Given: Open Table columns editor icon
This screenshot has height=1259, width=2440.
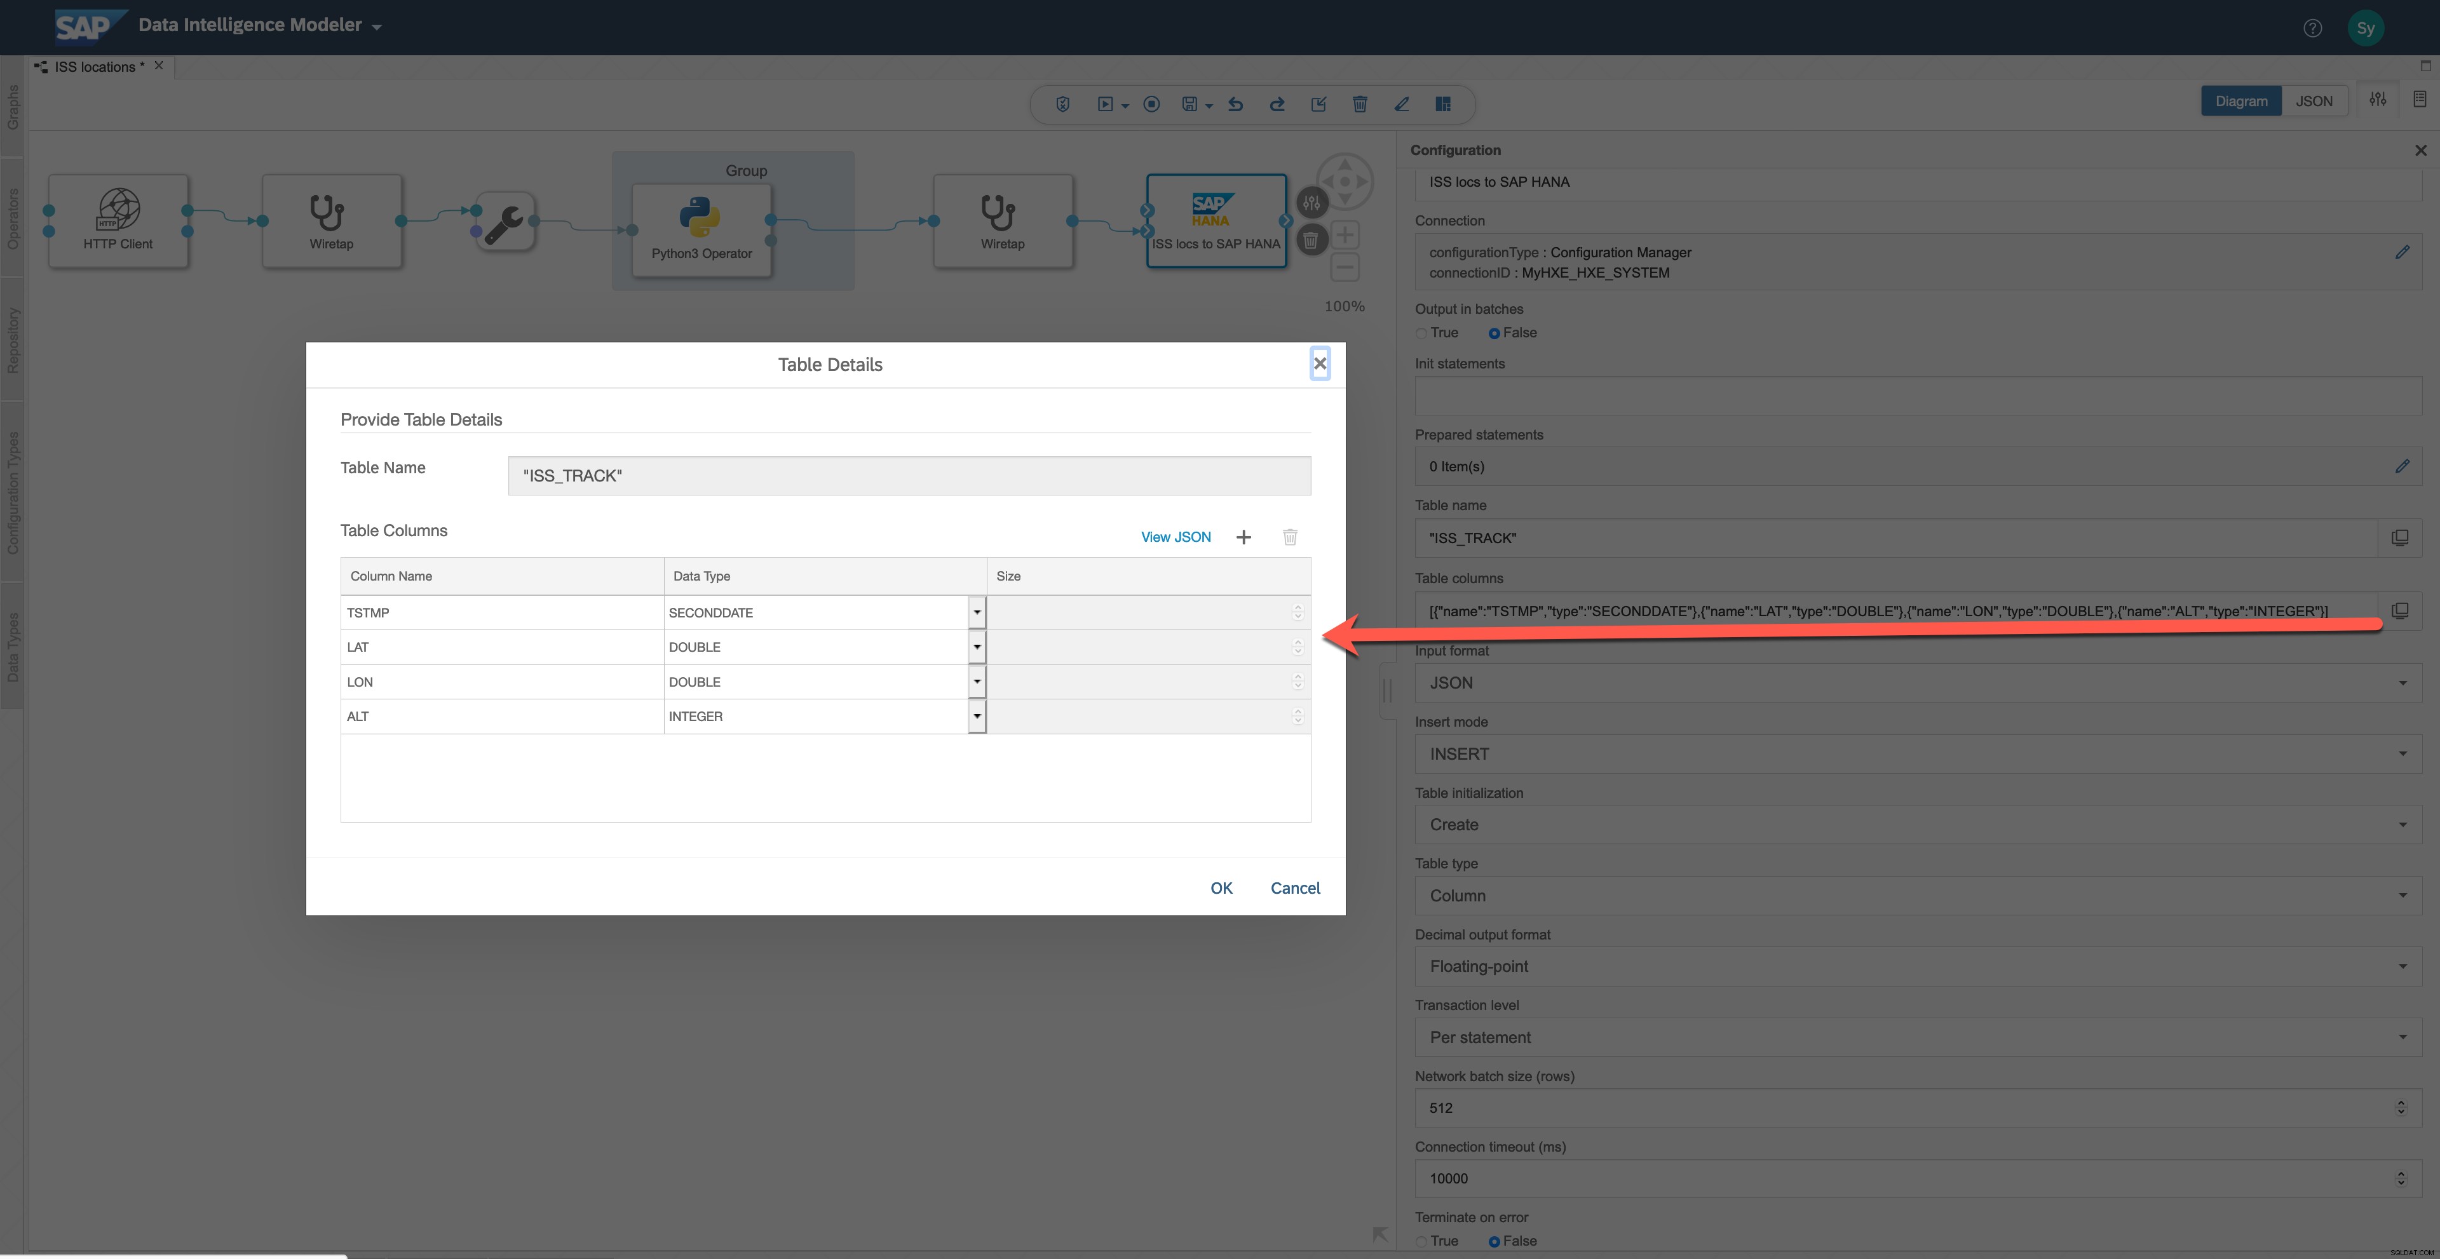Looking at the screenshot, I should (2399, 610).
